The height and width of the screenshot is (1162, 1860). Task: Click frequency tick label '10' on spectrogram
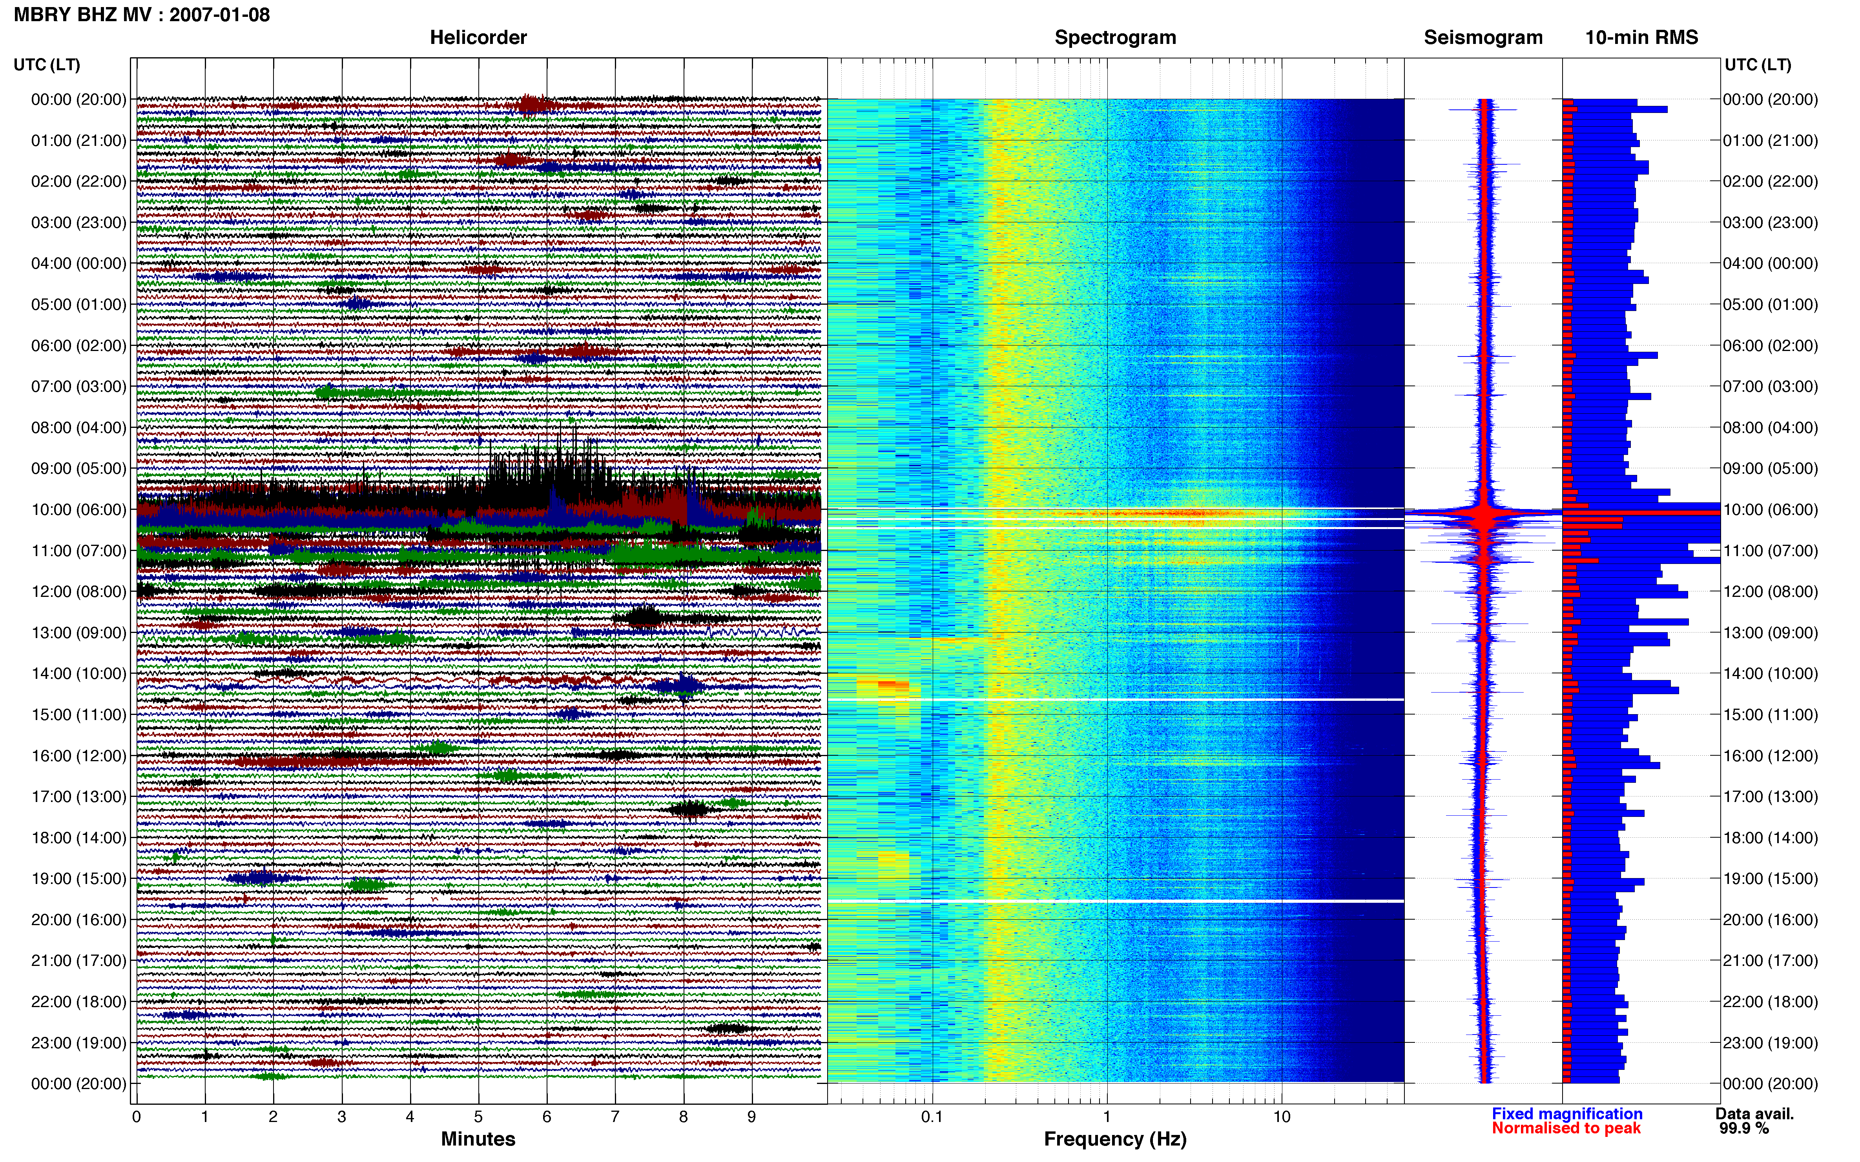click(x=1281, y=1117)
